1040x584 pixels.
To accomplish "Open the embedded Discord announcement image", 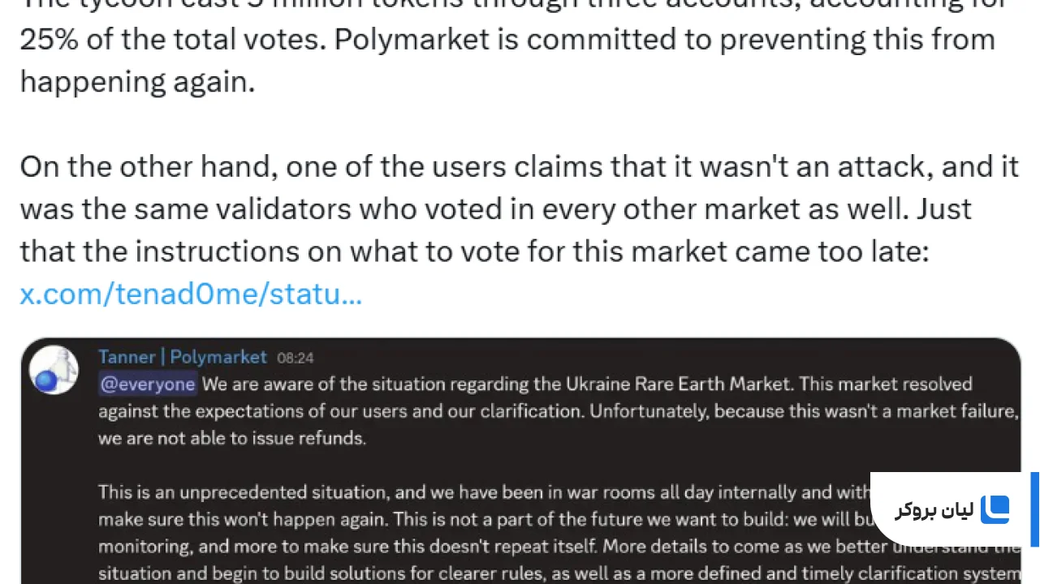I will point(520,461).
